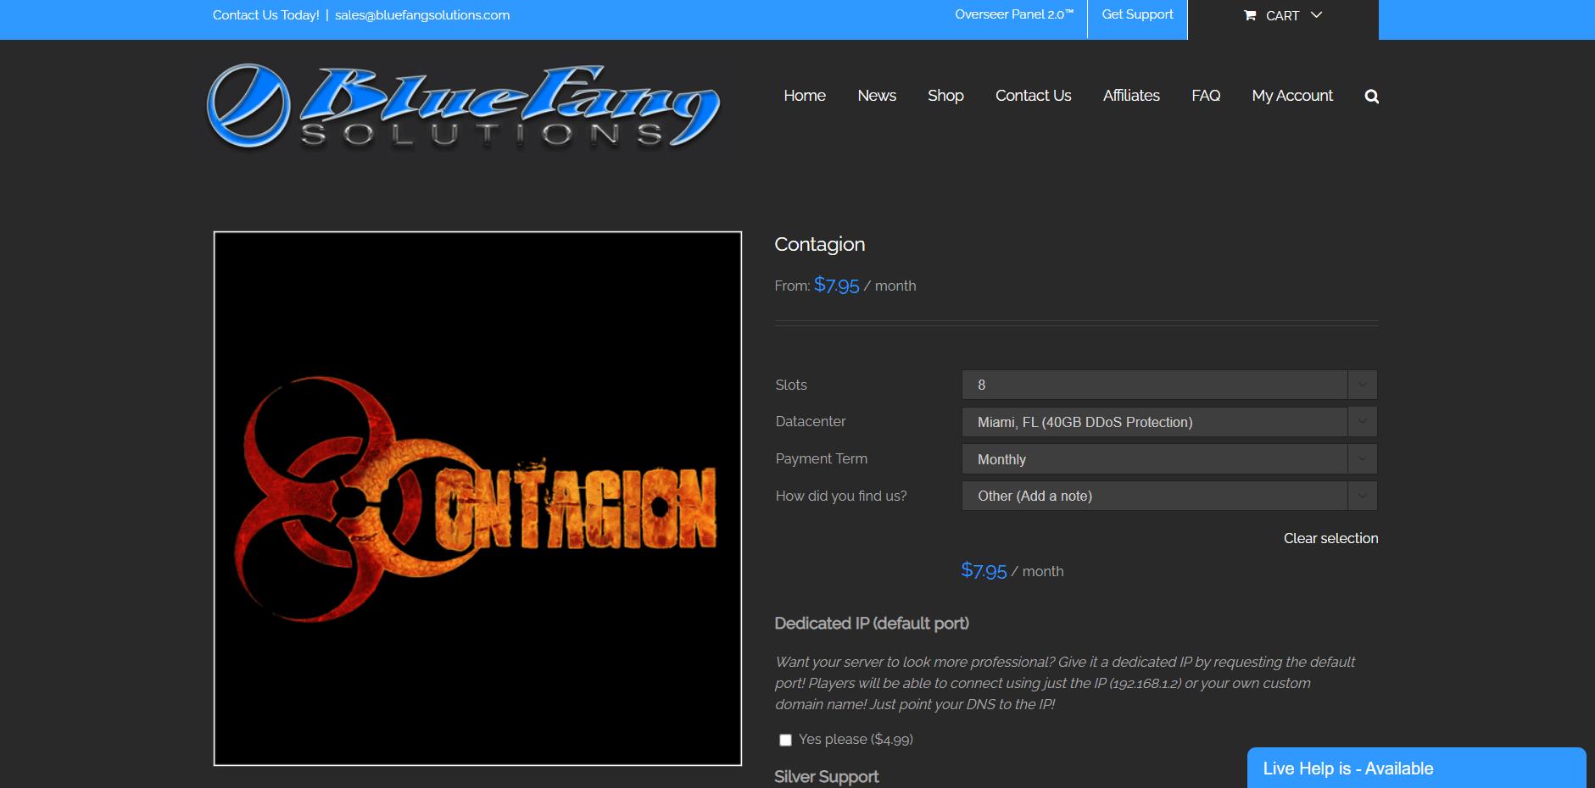The image size is (1595, 788).
Task: Open the Datacenter dropdown
Action: pyautogui.click(x=1169, y=422)
